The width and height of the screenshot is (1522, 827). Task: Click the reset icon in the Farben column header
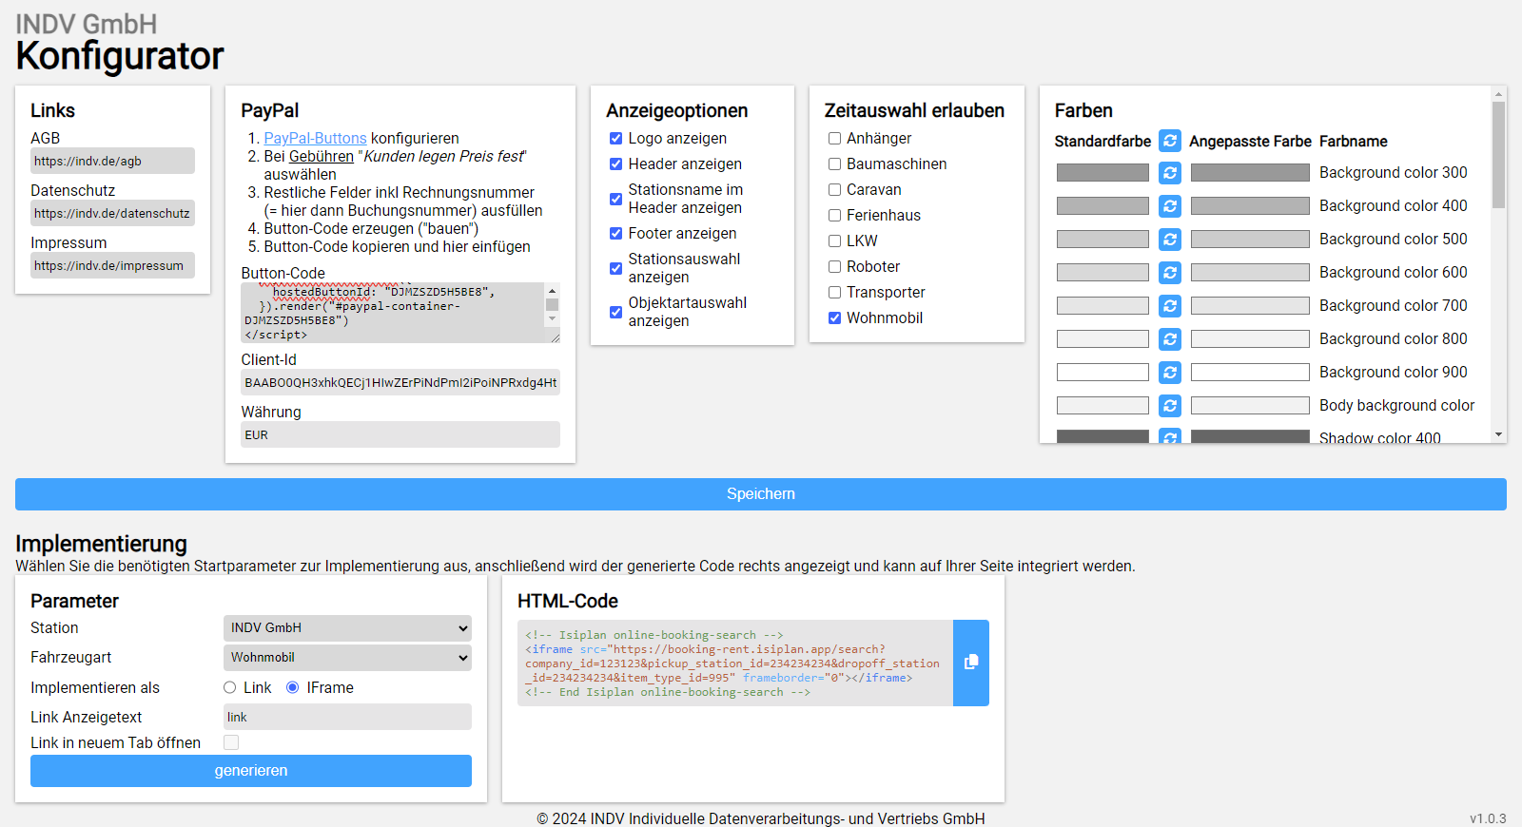pyautogui.click(x=1170, y=141)
